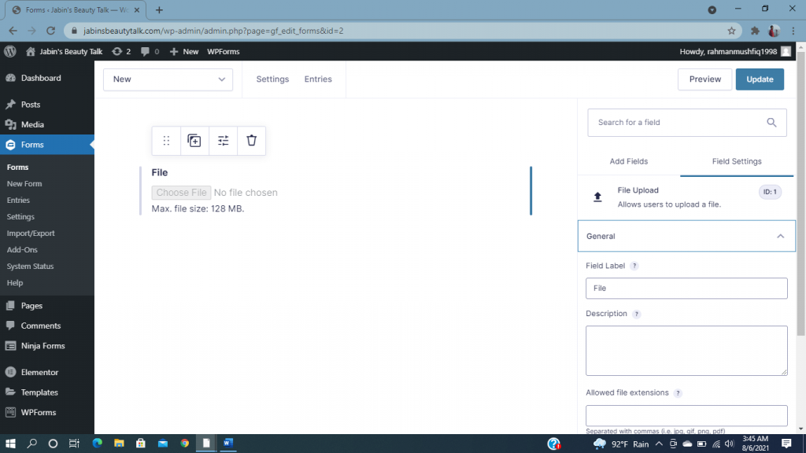Open updates icon showing 2

(121, 51)
